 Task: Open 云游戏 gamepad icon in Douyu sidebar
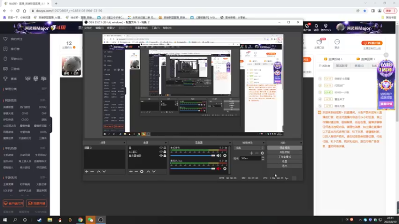pos(5,69)
